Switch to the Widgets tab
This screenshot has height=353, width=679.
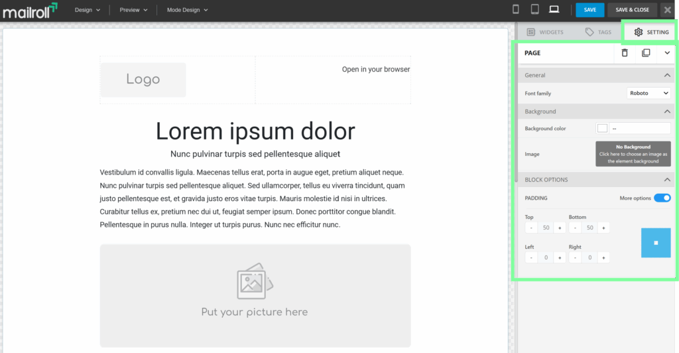click(544, 32)
